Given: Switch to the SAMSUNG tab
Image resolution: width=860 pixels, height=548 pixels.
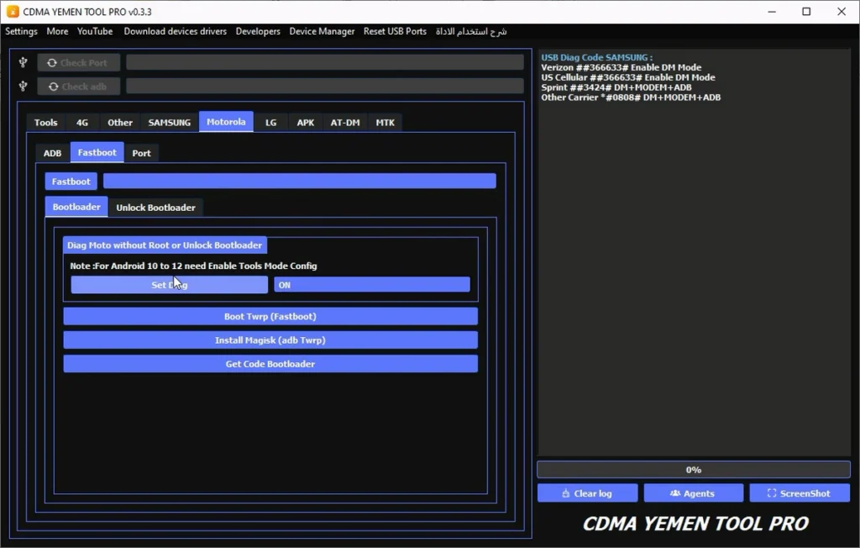Looking at the screenshot, I should [x=170, y=123].
